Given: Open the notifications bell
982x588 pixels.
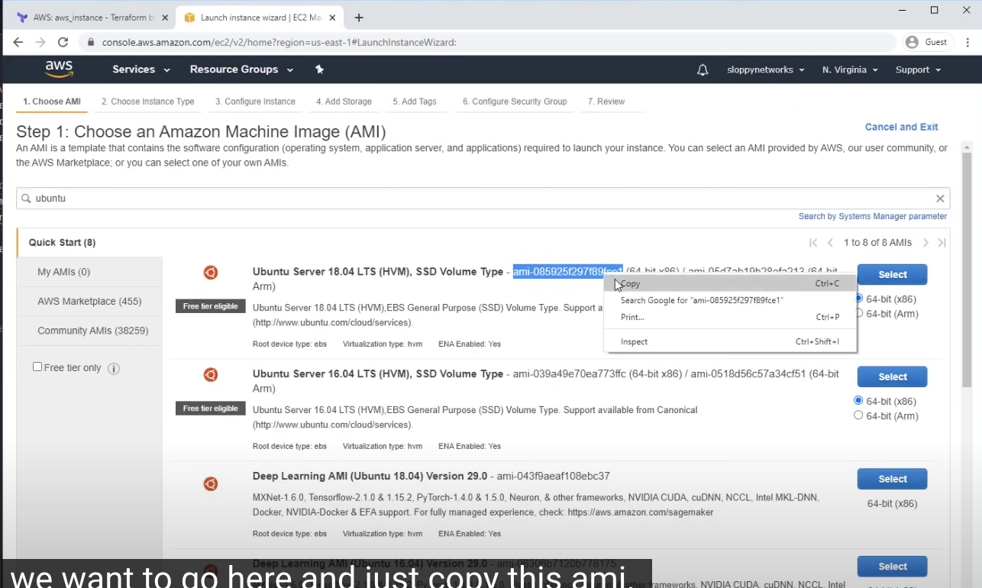Looking at the screenshot, I should 702,69.
